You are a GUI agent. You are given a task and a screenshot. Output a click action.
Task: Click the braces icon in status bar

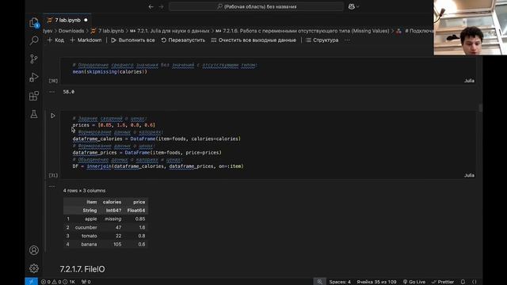[x=475, y=282]
